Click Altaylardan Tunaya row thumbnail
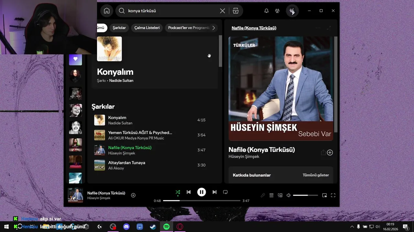 coord(100,165)
